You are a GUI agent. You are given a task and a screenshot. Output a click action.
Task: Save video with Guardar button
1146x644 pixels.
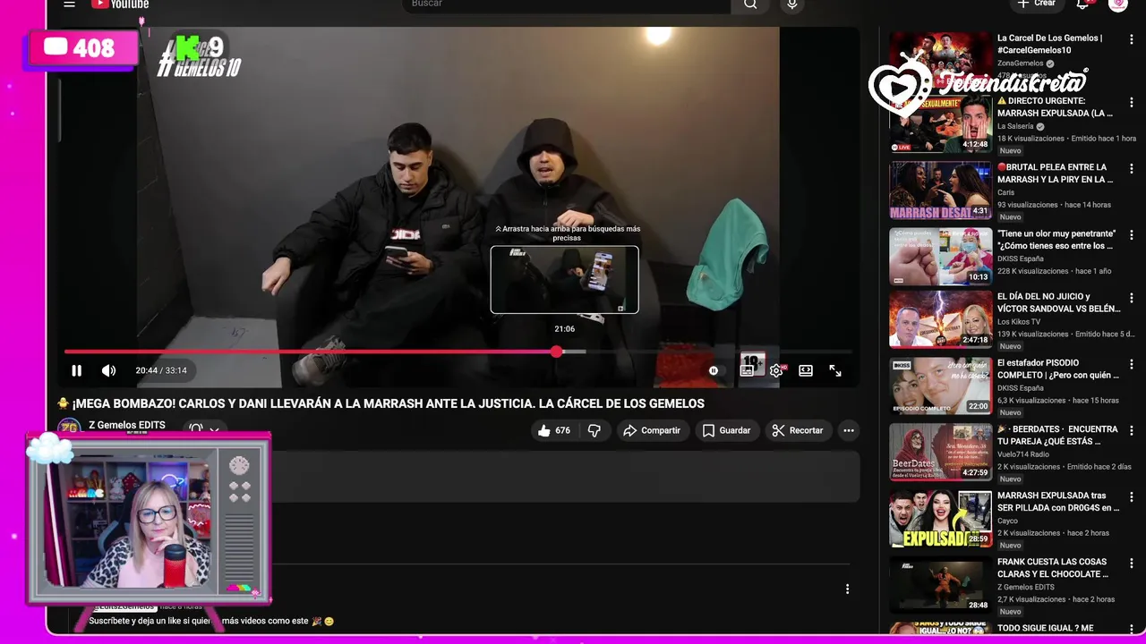click(x=726, y=430)
